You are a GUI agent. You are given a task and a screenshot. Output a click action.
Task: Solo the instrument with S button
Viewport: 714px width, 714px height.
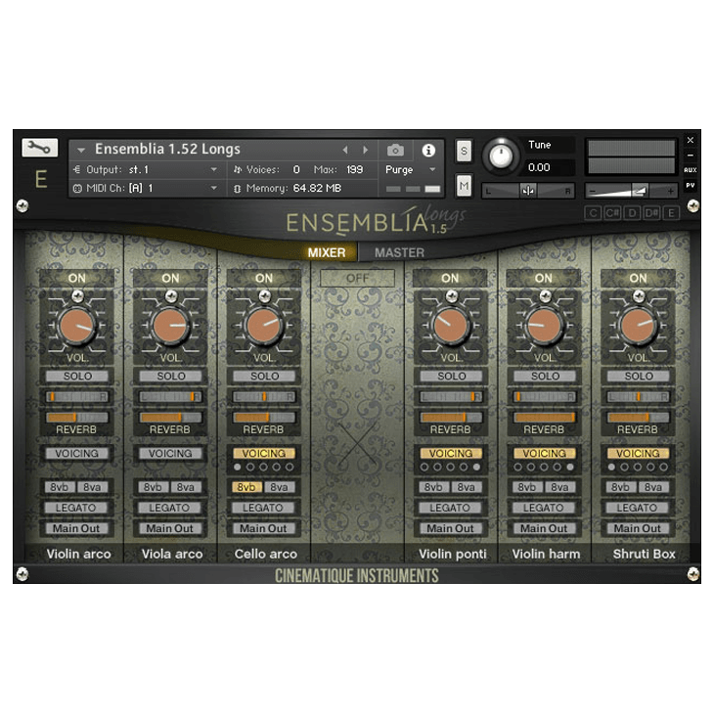point(464,151)
